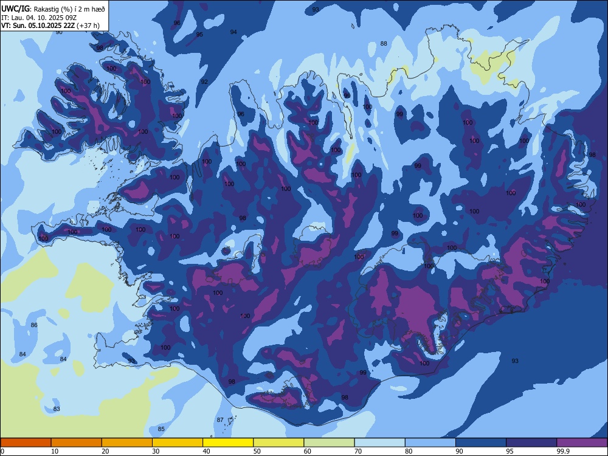
Task: Click the valid time 'VT: Sun. 05.10.2025 22Z (+37 h)'
Action: (x=50, y=26)
